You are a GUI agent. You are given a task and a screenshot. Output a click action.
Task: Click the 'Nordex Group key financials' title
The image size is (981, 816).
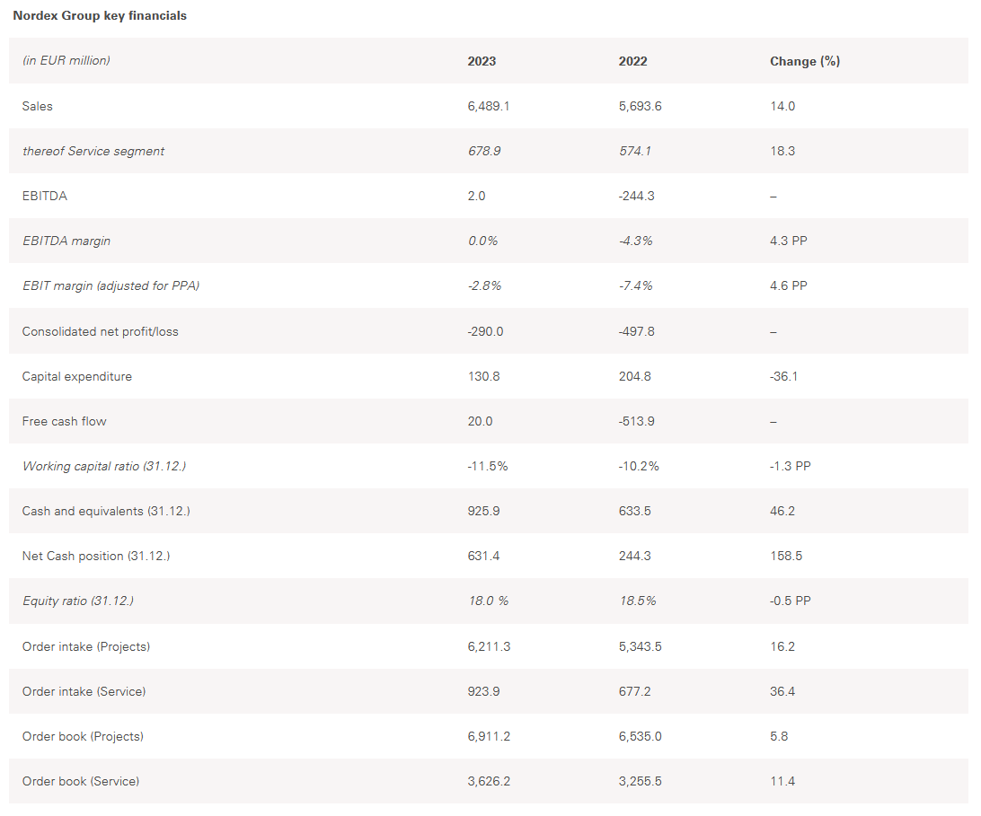pos(100,15)
